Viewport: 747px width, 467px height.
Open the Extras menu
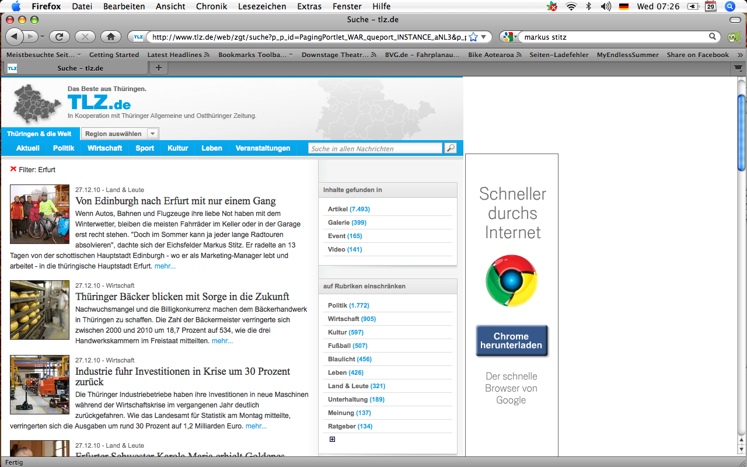tap(309, 6)
